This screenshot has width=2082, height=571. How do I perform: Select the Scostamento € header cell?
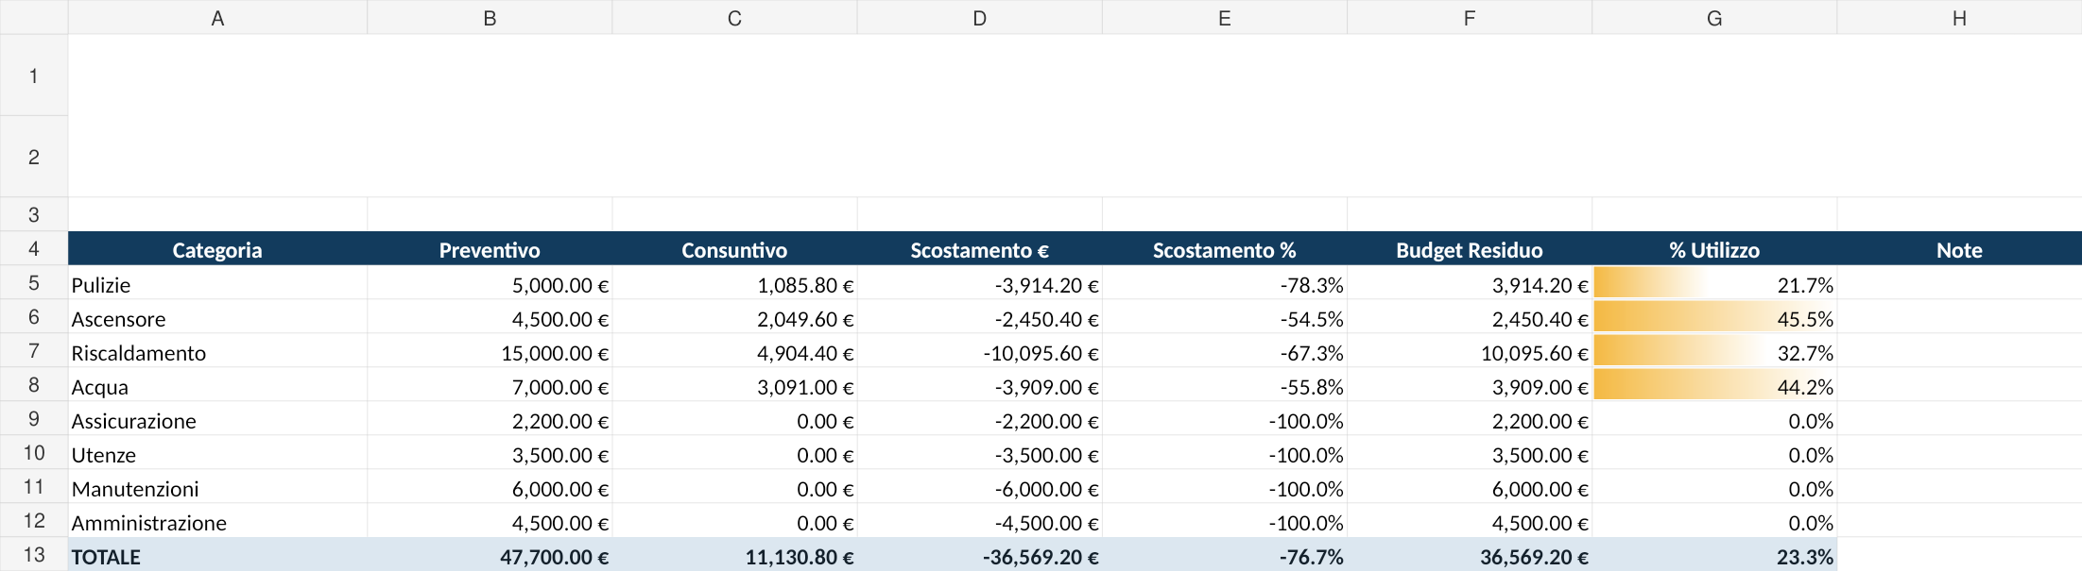pos(980,249)
